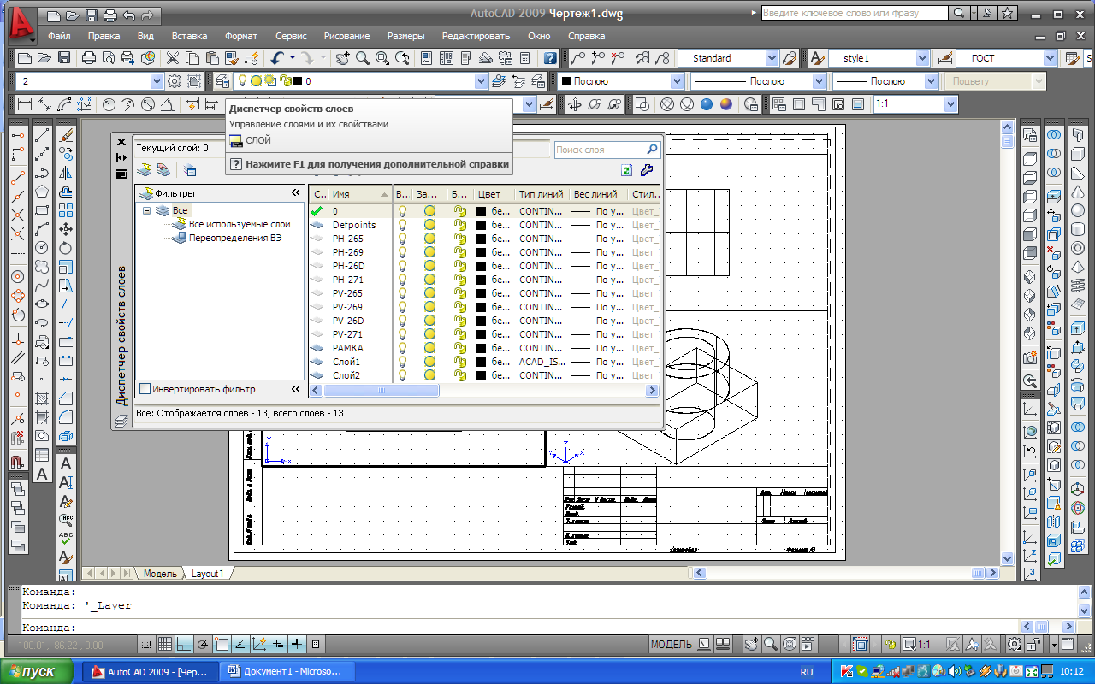Viewport: 1095px width, 684px height.
Task: Toggle lock icon of PV-271 layer
Action: pos(460,334)
